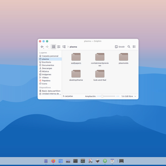This screenshot has width=166, height=166.
Task: Open the software store dock icon
Action: (x=61, y=161)
